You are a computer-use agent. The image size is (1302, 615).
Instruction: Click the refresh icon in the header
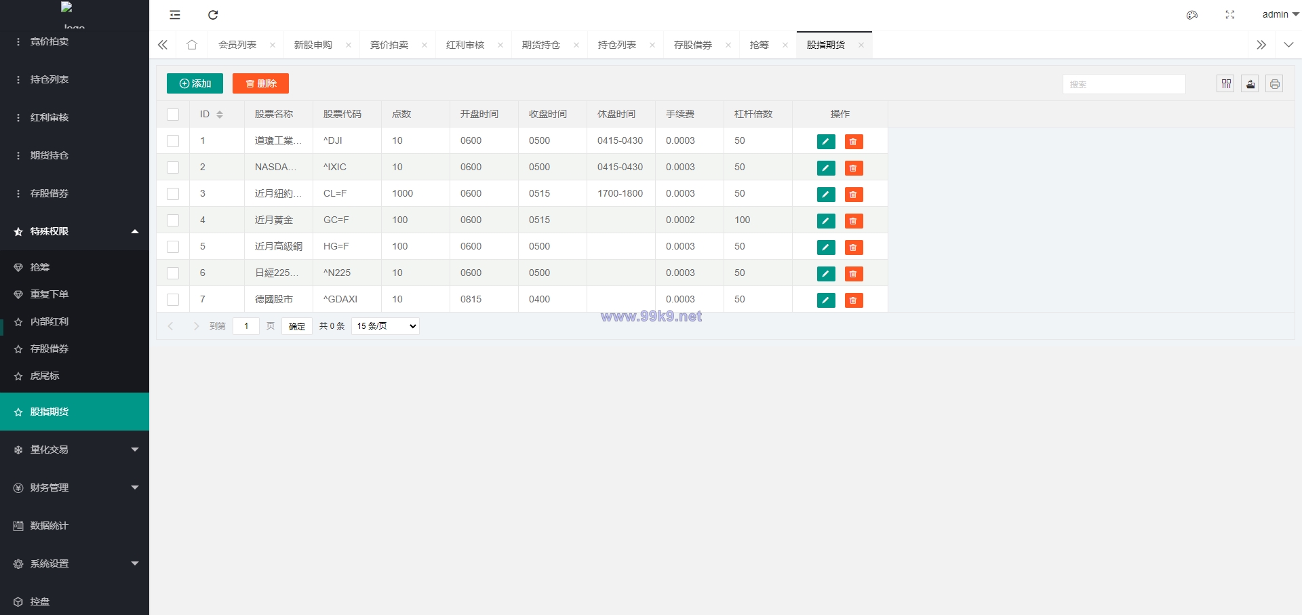click(x=213, y=15)
